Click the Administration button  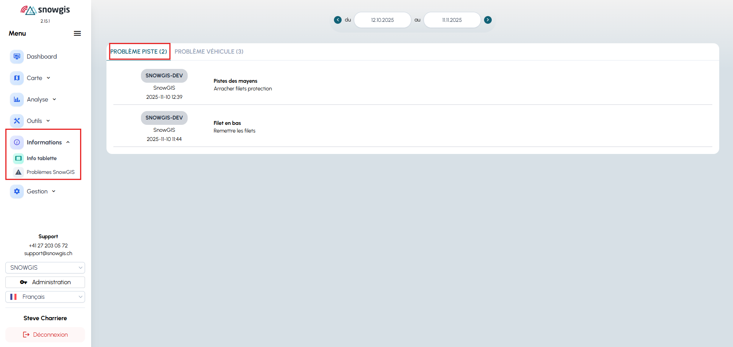point(45,282)
